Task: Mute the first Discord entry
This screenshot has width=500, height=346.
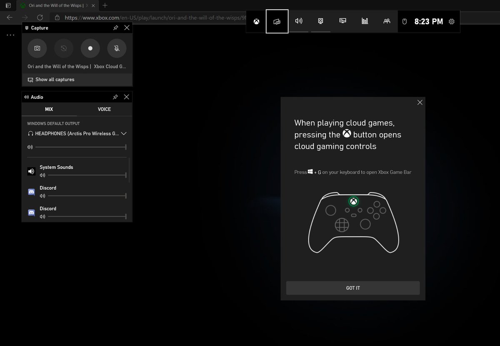Action: tap(42, 196)
